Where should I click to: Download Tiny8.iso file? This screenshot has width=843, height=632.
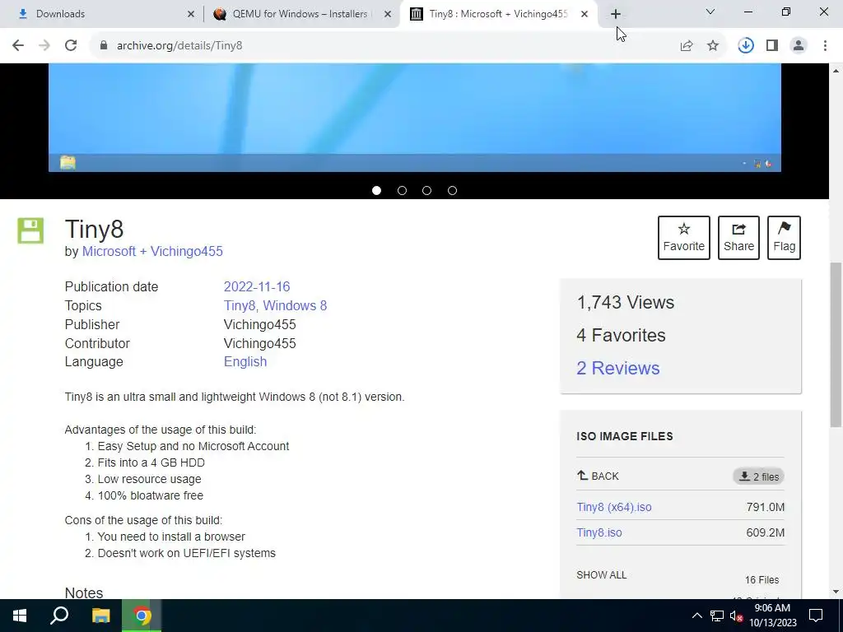(599, 532)
